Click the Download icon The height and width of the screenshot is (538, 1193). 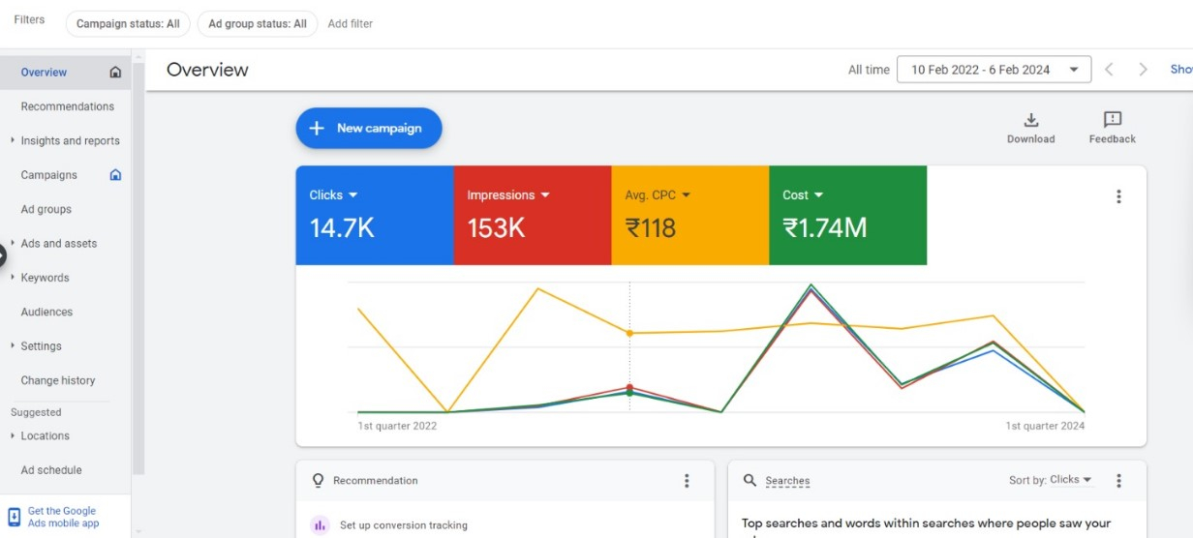point(1030,121)
